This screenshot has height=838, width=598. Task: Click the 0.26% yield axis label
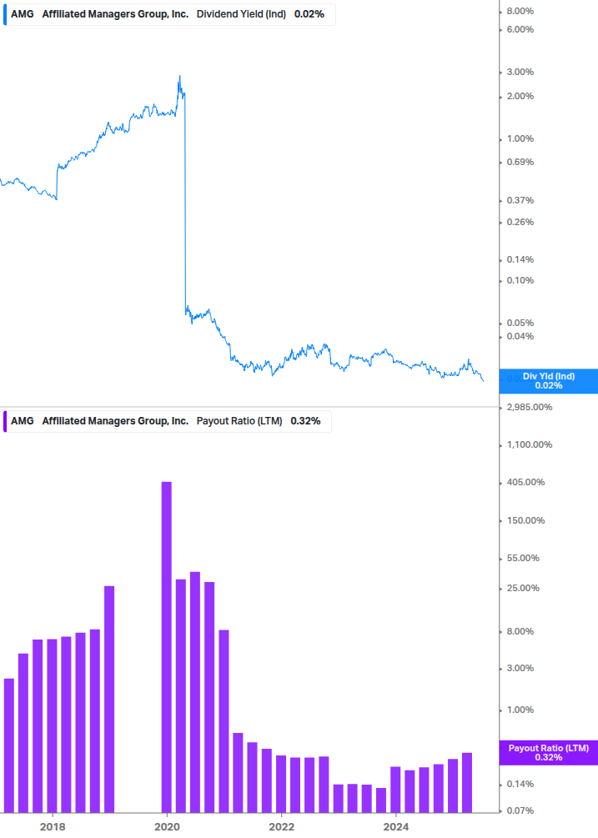tap(520, 222)
